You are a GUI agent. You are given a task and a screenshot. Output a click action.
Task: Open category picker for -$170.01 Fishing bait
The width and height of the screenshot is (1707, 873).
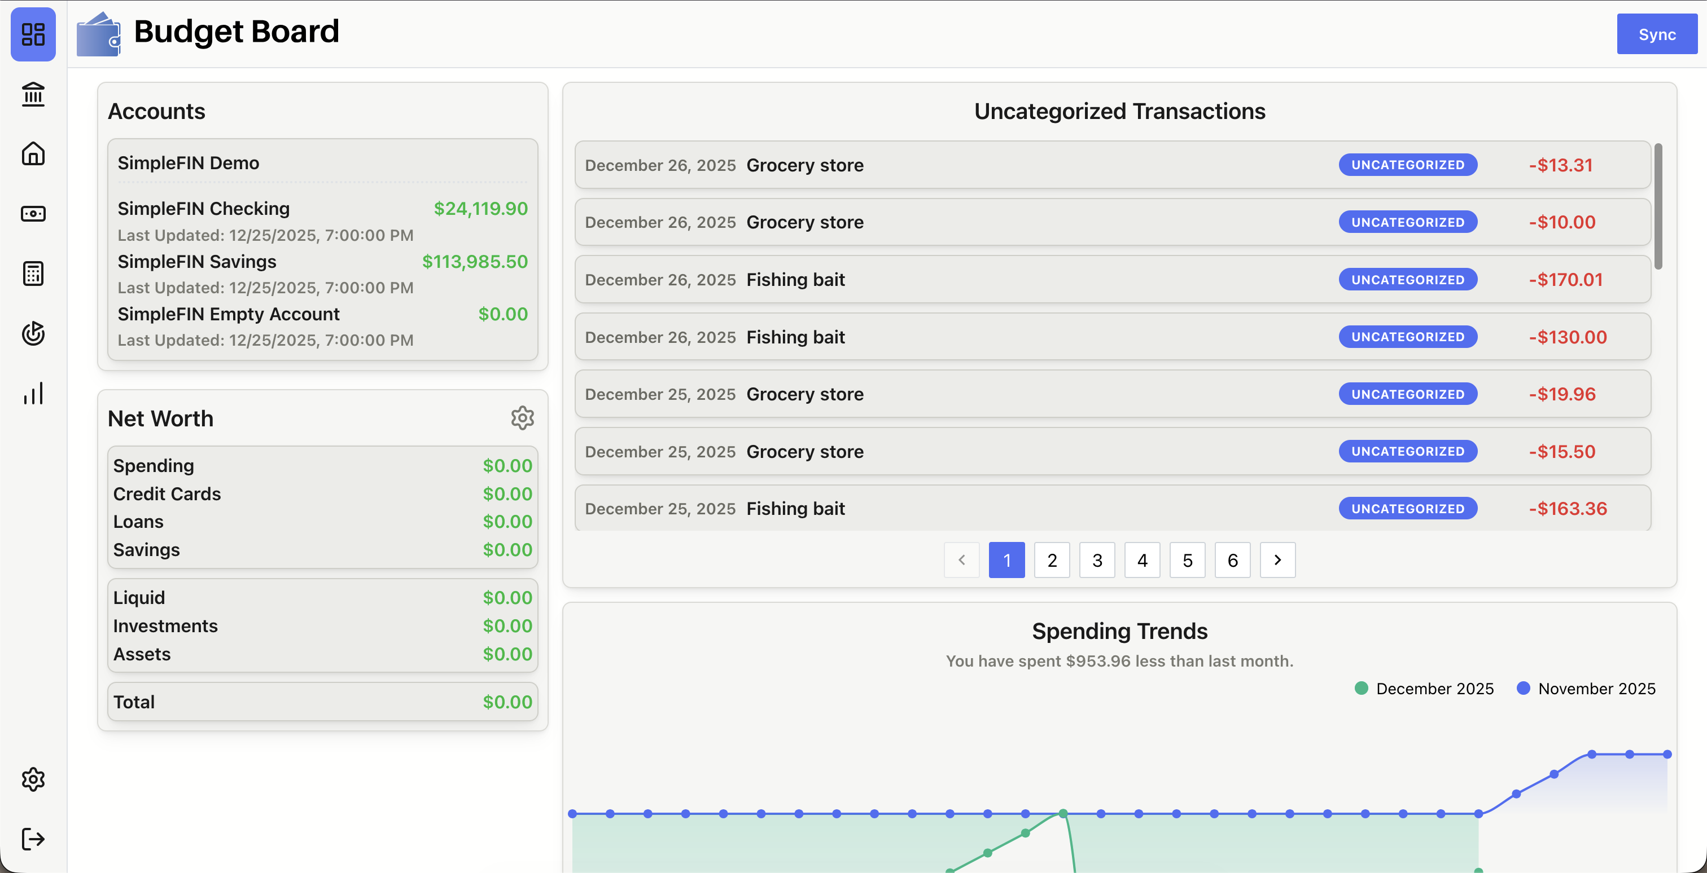click(1407, 279)
